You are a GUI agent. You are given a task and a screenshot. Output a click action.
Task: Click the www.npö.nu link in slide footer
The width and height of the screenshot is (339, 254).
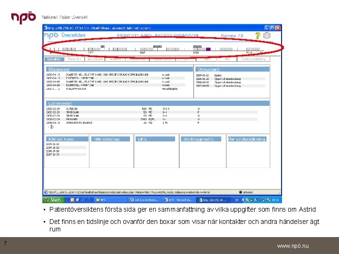coord(293,246)
